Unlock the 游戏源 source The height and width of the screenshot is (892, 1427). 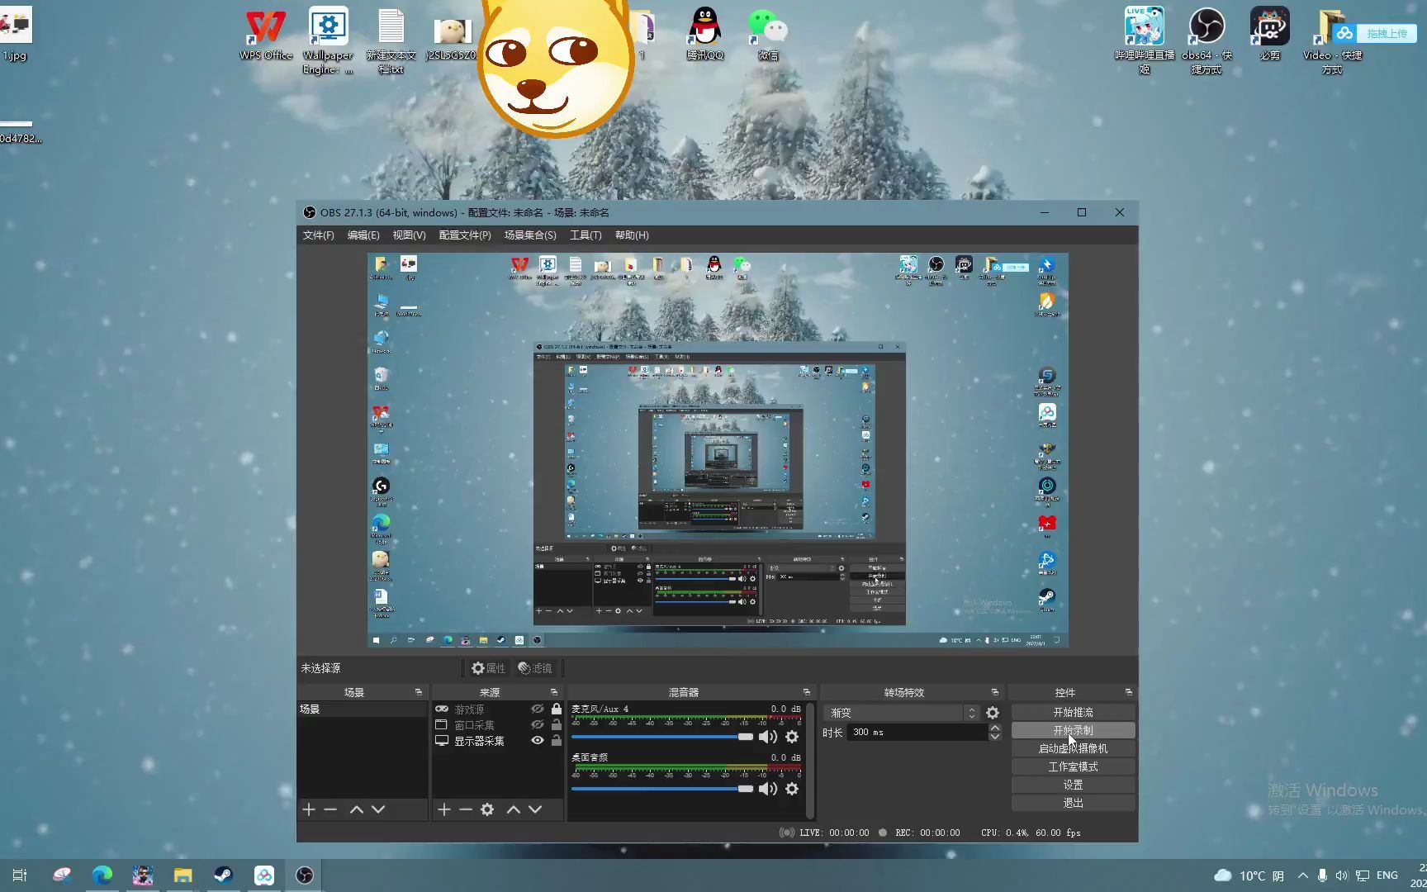click(557, 709)
